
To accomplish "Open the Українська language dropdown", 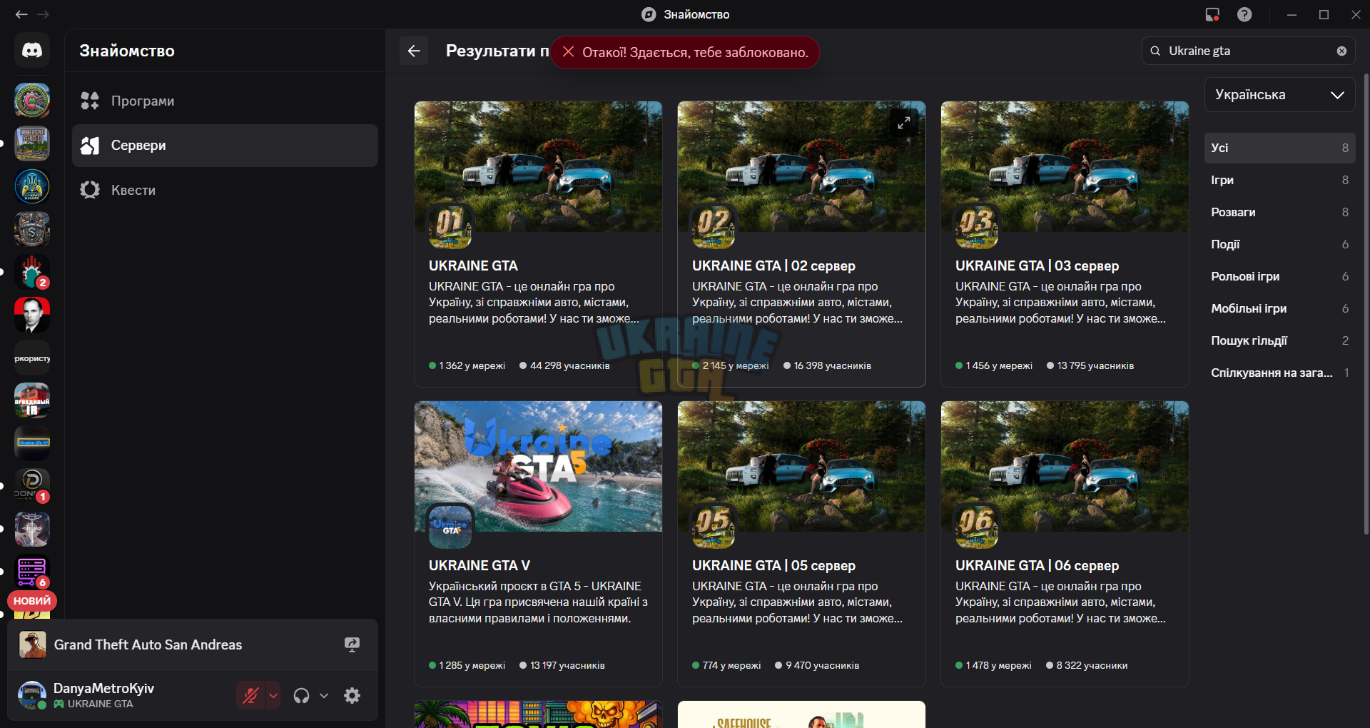I will (x=1279, y=95).
